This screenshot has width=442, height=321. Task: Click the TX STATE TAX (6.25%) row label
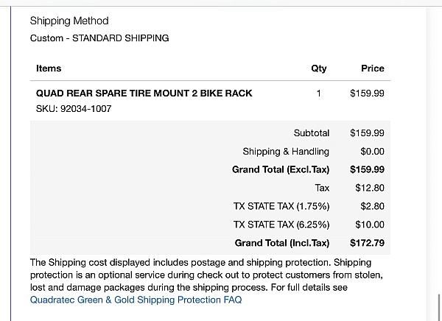click(x=281, y=225)
